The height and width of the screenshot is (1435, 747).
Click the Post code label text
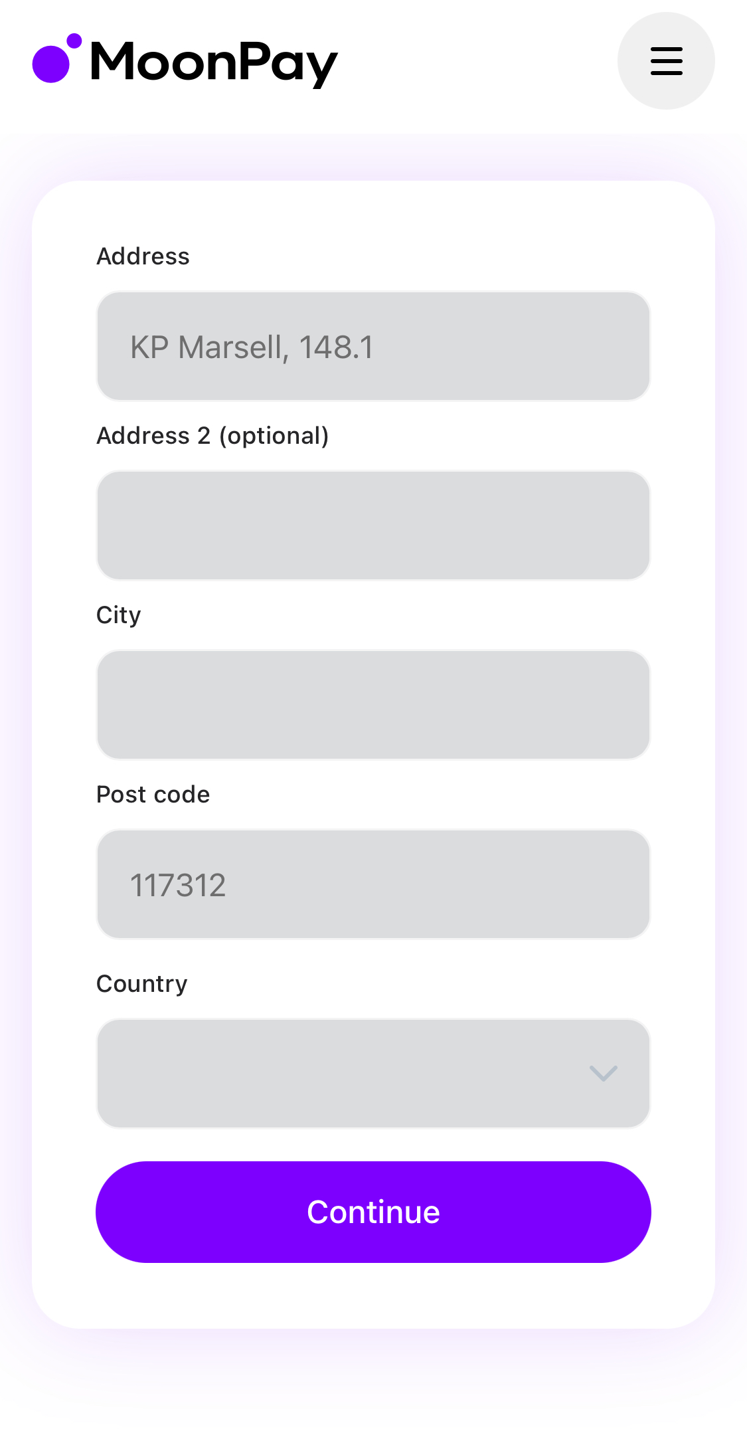click(x=153, y=795)
